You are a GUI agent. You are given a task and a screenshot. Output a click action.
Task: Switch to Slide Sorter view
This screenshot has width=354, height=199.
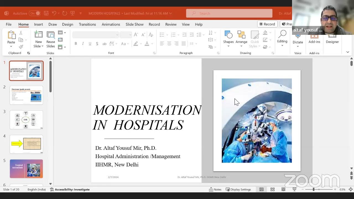(x=272, y=189)
